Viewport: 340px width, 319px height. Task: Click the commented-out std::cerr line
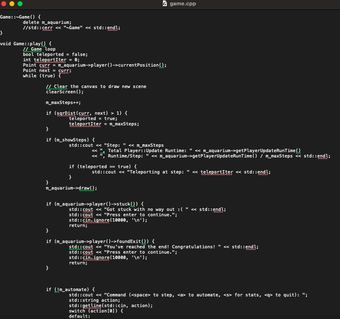[x=72, y=28]
